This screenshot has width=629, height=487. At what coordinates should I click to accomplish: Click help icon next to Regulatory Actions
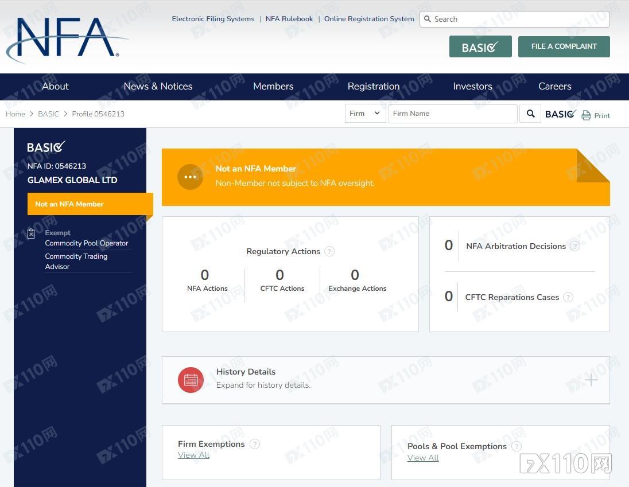point(329,251)
